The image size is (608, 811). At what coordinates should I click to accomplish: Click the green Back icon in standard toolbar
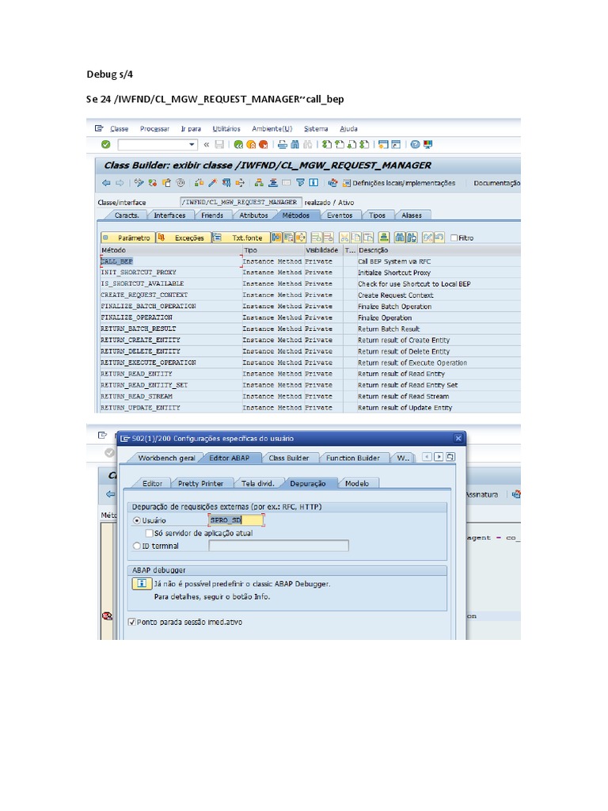[x=238, y=145]
